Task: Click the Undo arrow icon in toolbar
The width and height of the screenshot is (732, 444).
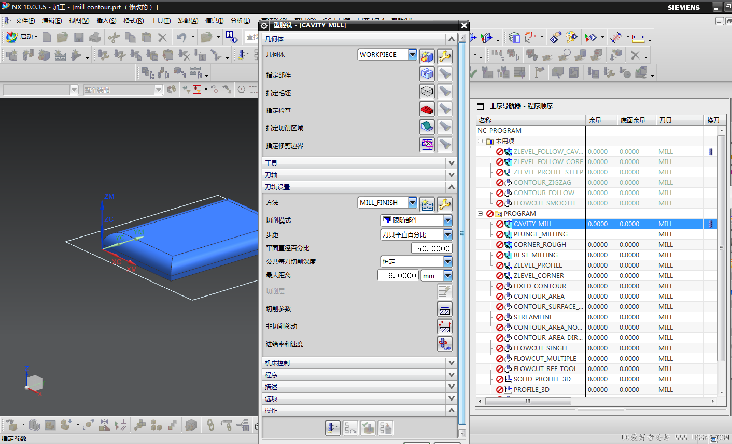Action: click(x=181, y=37)
